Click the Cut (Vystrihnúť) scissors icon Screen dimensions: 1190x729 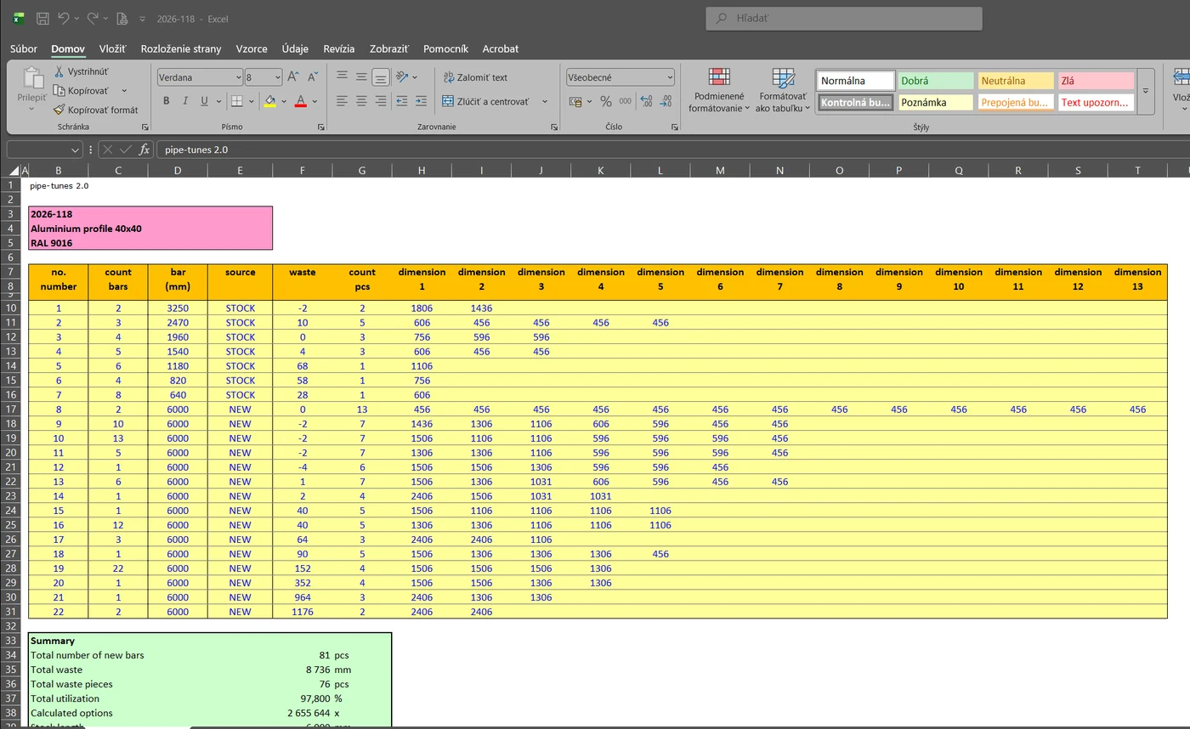click(x=59, y=71)
